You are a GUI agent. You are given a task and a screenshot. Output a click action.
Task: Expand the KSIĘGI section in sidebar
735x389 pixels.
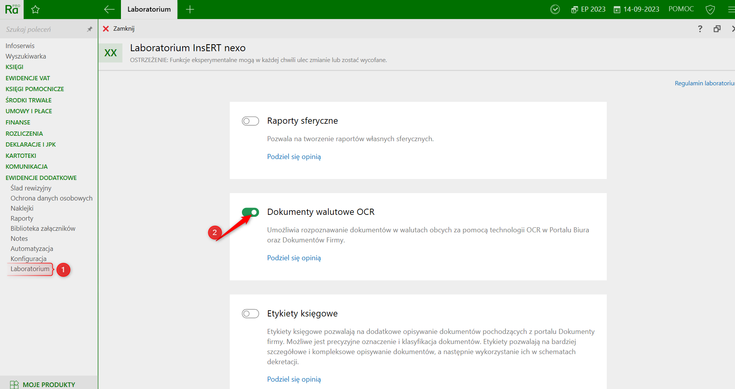point(14,67)
